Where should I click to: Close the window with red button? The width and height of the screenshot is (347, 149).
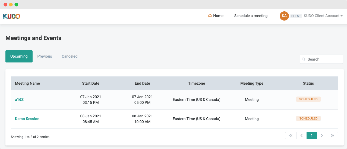[x=5, y=5]
